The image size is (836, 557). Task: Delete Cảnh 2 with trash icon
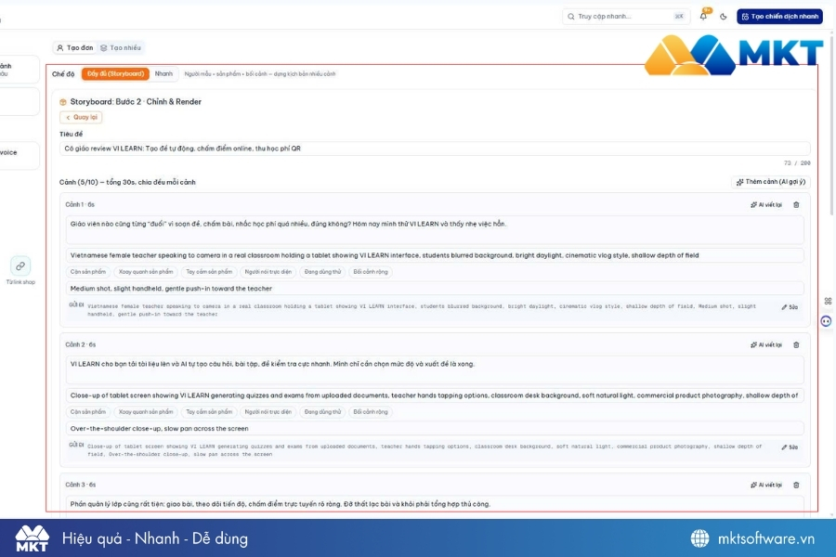[x=796, y=344]
